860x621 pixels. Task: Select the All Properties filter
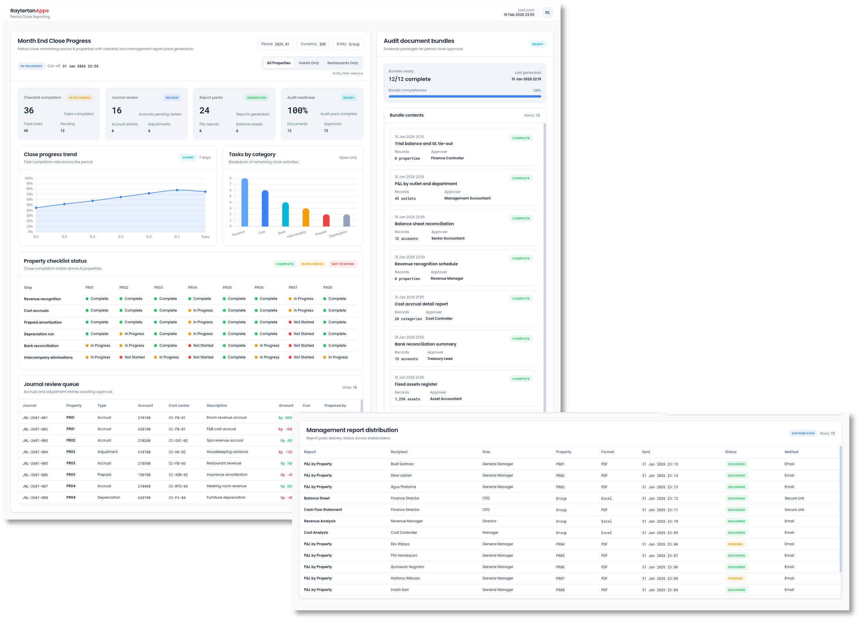point(278,63)
